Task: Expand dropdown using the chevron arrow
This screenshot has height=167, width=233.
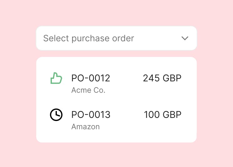Action: tap(185, 38)
